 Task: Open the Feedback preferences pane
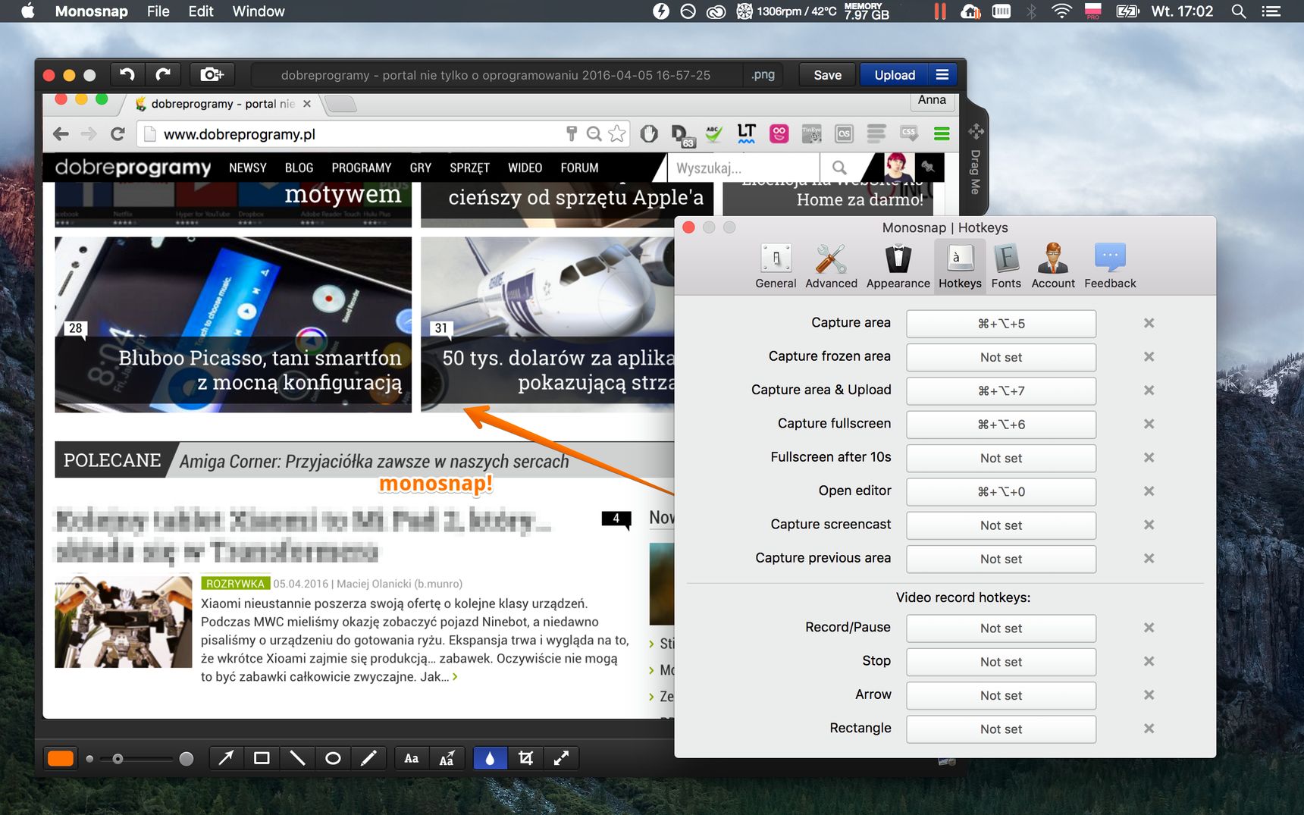(x=1110, y=266)
